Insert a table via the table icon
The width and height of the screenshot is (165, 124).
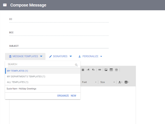(x=111, y=70)
